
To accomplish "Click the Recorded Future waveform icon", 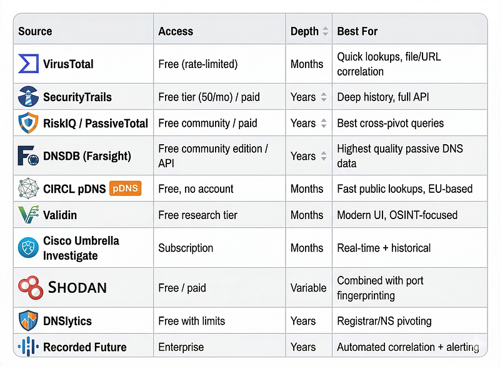I will [28, 346].
